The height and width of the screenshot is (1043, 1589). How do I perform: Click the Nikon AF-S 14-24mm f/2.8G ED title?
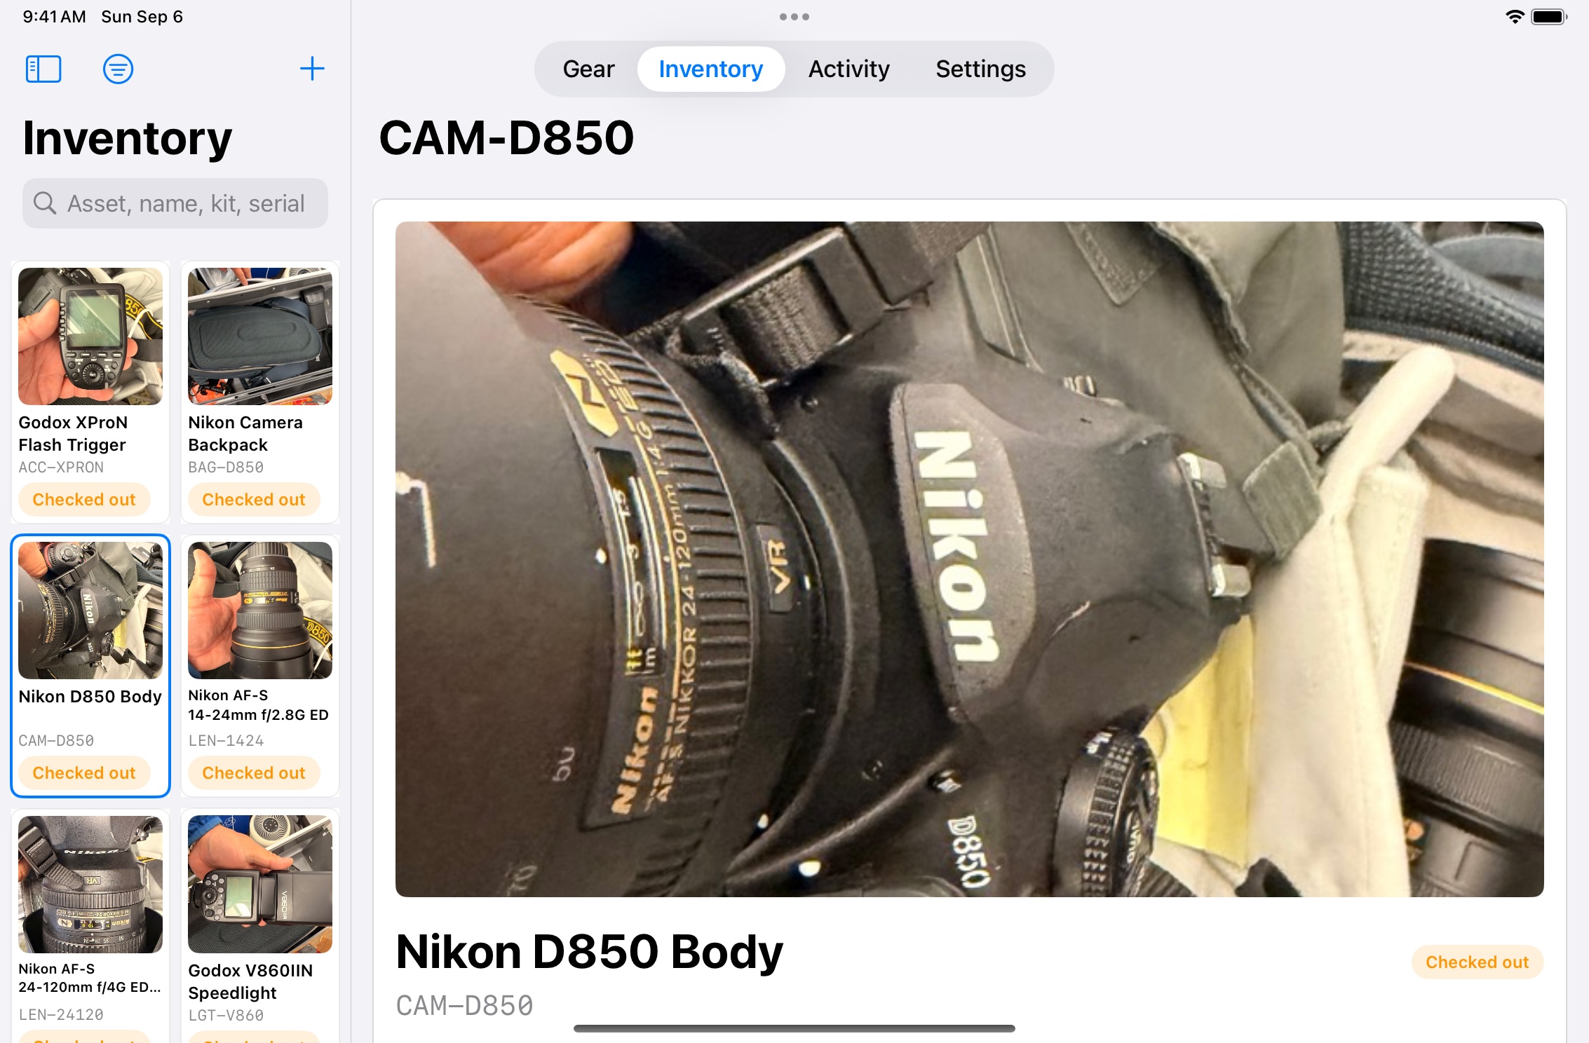tap(259, 705)
